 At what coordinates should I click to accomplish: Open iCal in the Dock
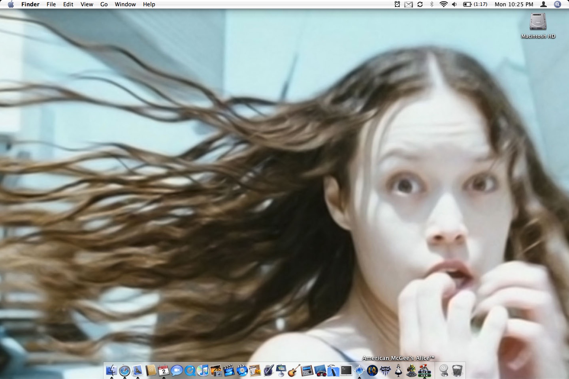(x=164, y=370)
